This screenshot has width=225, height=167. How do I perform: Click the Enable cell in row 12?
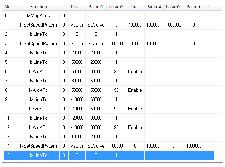(x=135, y=128)
